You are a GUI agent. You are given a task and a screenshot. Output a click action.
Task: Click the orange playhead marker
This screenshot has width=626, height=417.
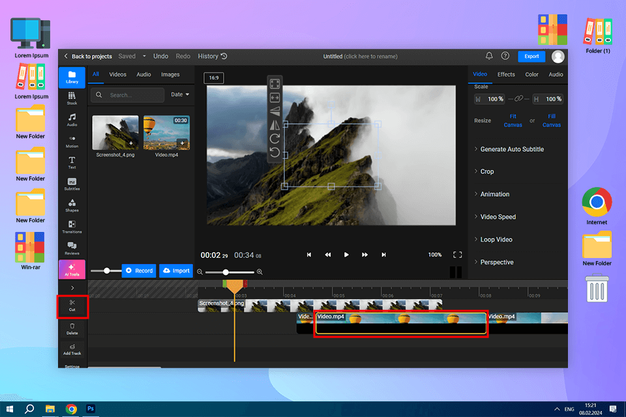click(234, 287)
